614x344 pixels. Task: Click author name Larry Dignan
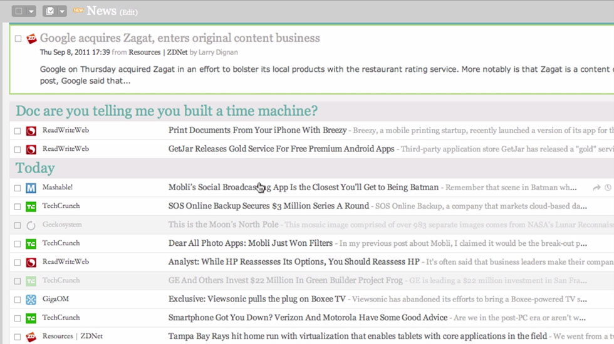coord(218,52)
